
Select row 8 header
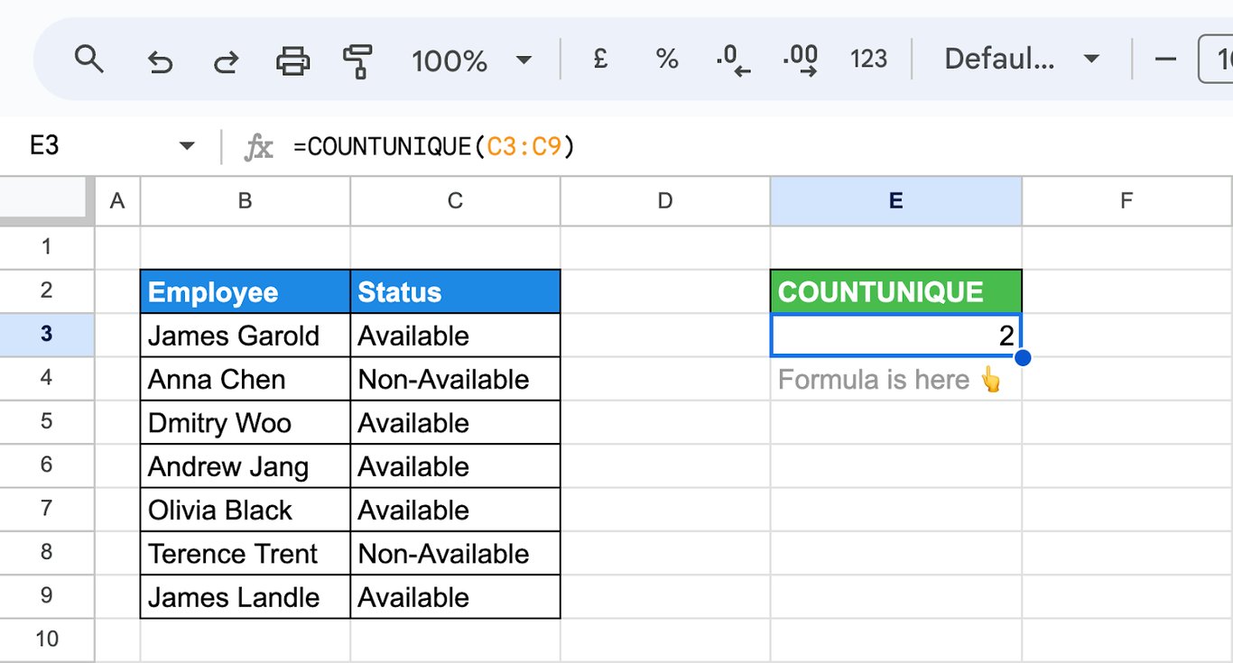coord(47,552)
